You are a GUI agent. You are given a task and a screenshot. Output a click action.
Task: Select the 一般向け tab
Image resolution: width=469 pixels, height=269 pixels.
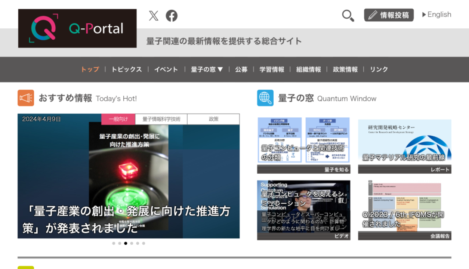[118, 119]
